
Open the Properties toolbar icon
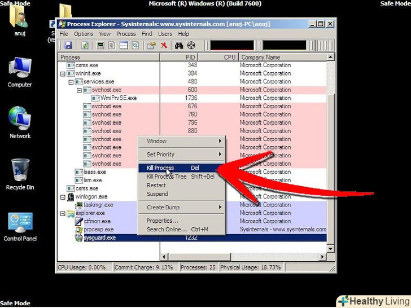[151, 46]
